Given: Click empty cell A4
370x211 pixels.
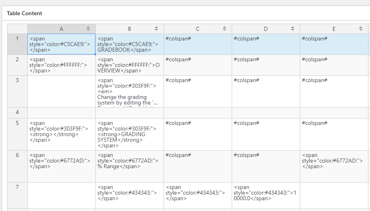Looking at the screenshot, I should [x=61, y=113].
